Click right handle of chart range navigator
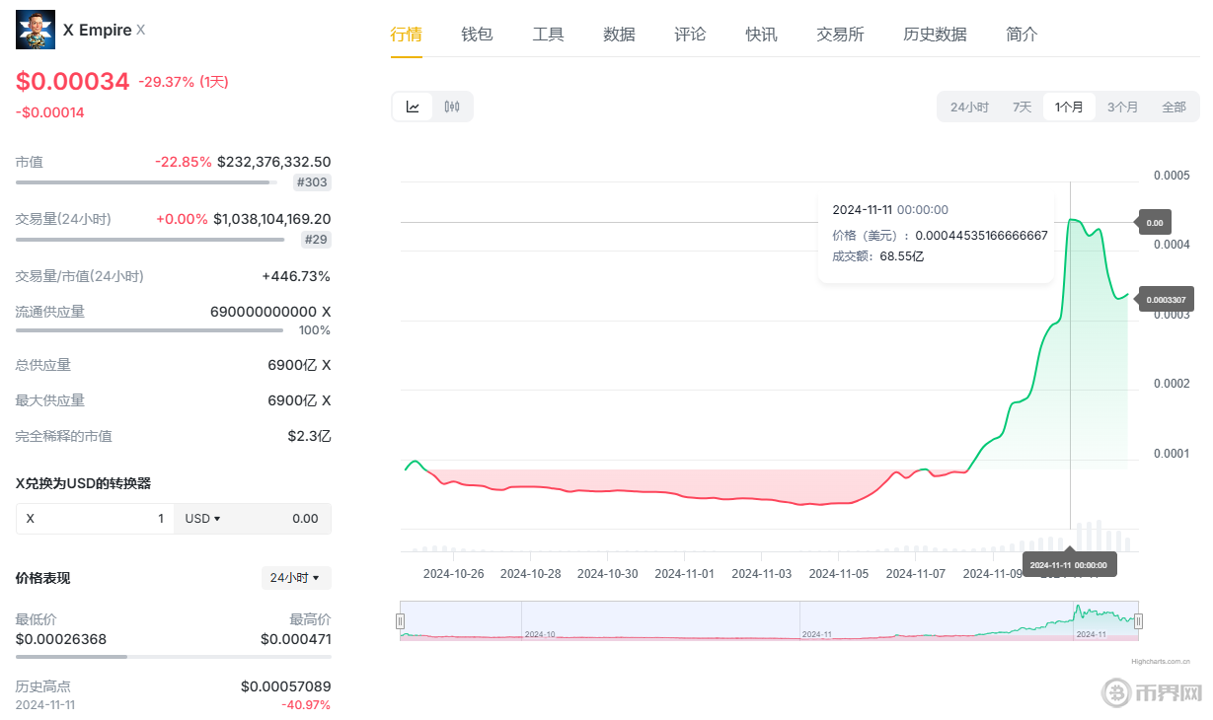 point(1138,620)
